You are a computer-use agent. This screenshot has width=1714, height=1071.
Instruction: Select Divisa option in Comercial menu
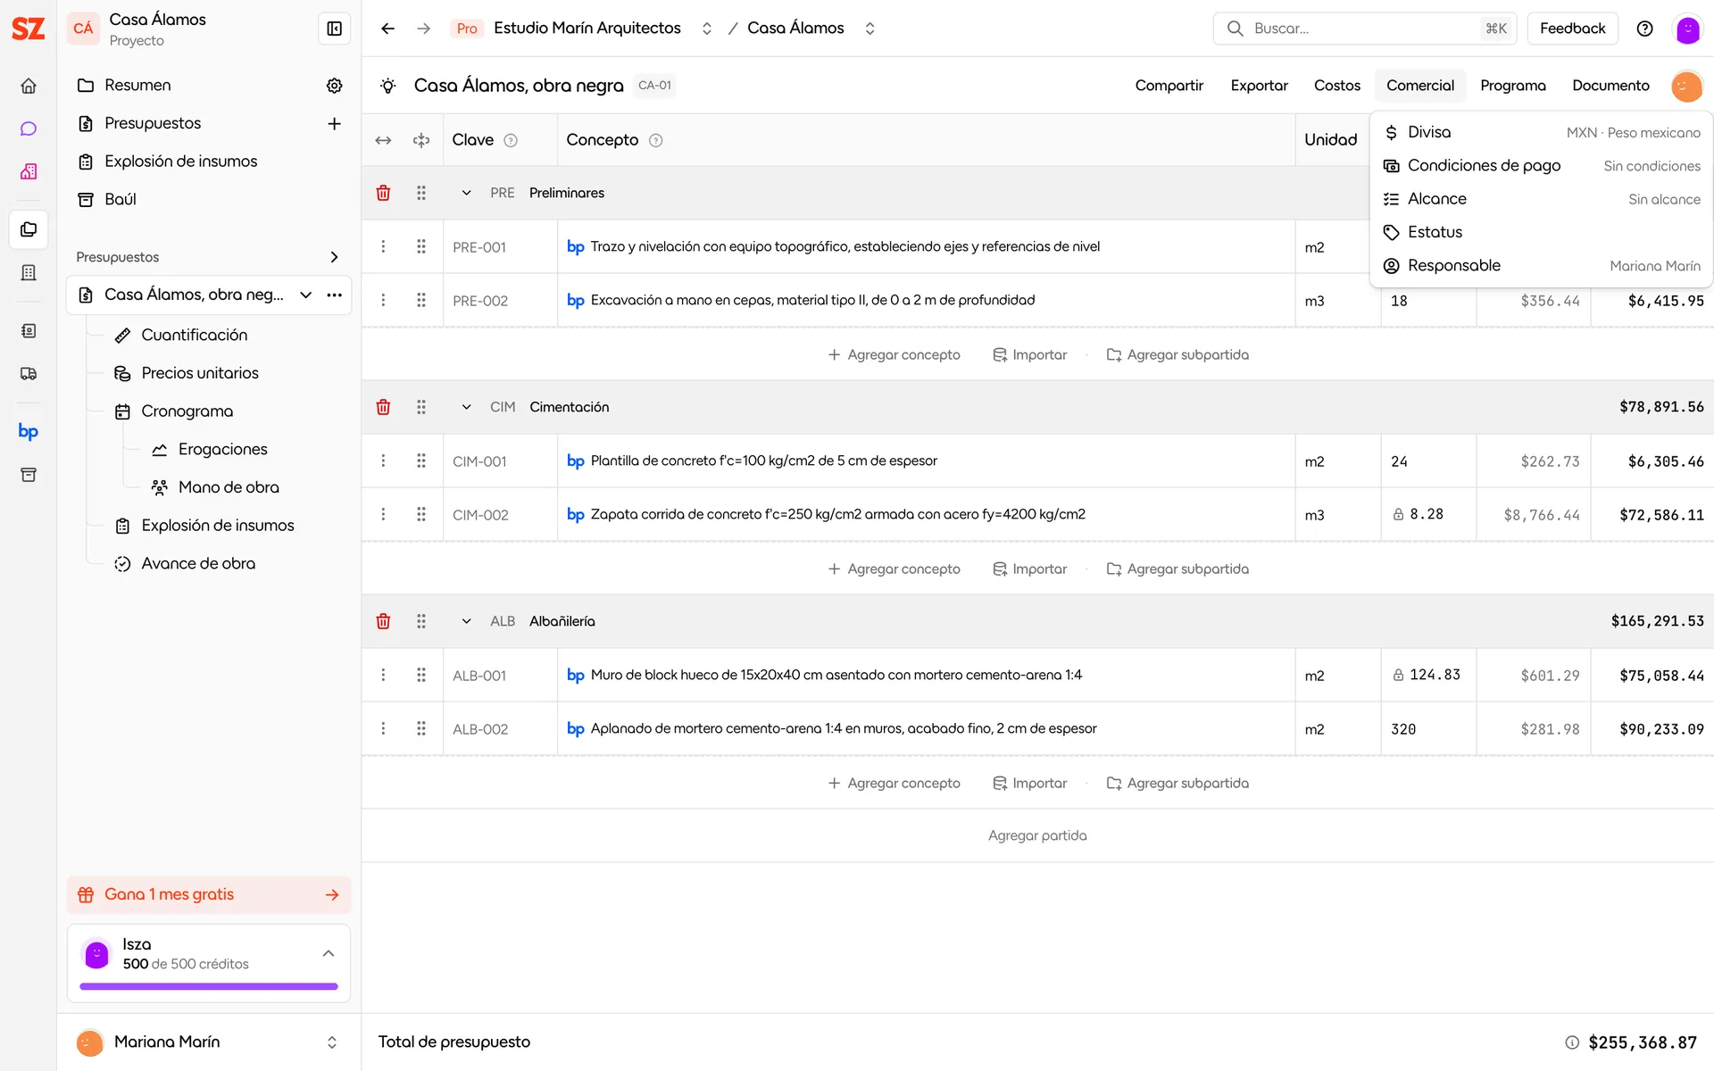pos(1541,132)
